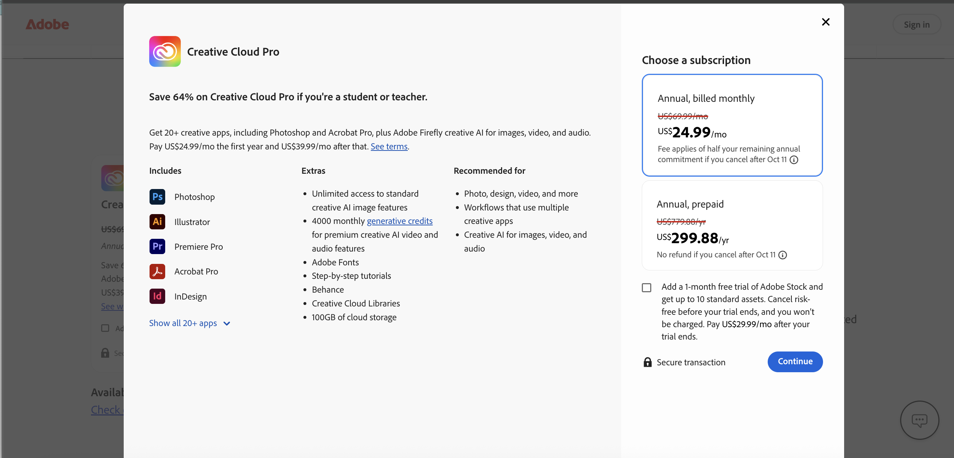Click the Acrobat Pro app icon
This screenshot has height=458, width=954.
(x=158, y=271)
